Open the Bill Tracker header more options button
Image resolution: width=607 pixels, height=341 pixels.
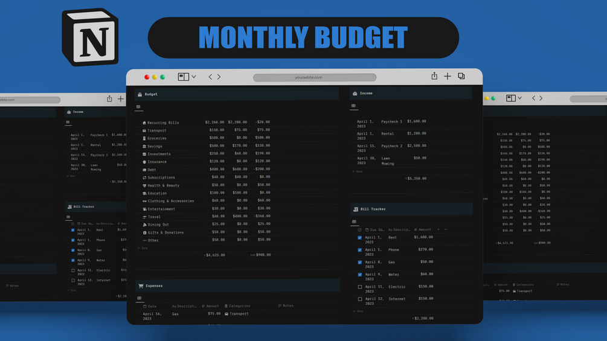click(446, 230)
